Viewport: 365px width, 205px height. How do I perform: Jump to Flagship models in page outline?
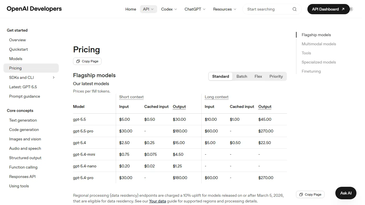[316, 35]
